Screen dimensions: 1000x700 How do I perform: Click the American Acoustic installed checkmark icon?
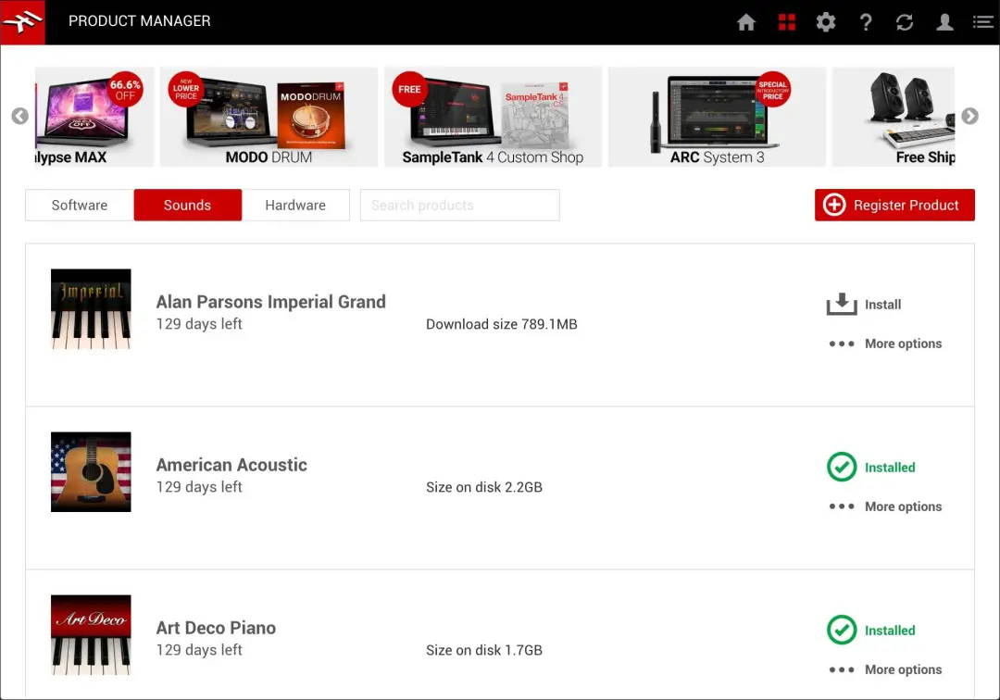click(x=842, y=468)
